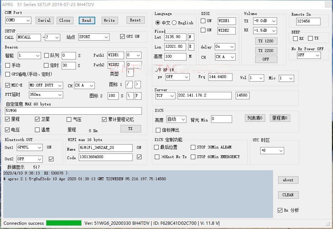
Task: Click the server IP address field
Action: pos(204,96)
